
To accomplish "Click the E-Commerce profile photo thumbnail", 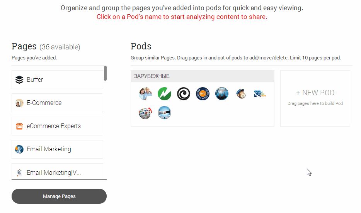I will tap(19, 103).
